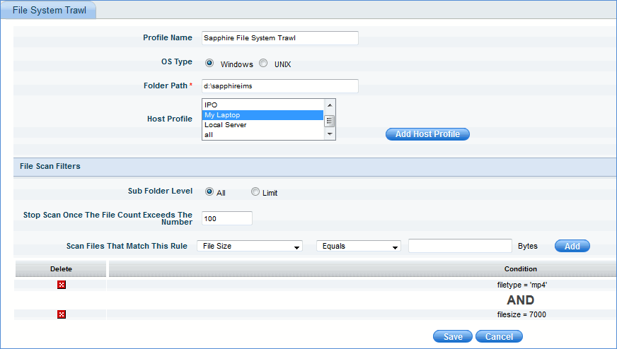Delete the filetype = 'mp4' condition
617x349 pixels.
pos(62,285)
